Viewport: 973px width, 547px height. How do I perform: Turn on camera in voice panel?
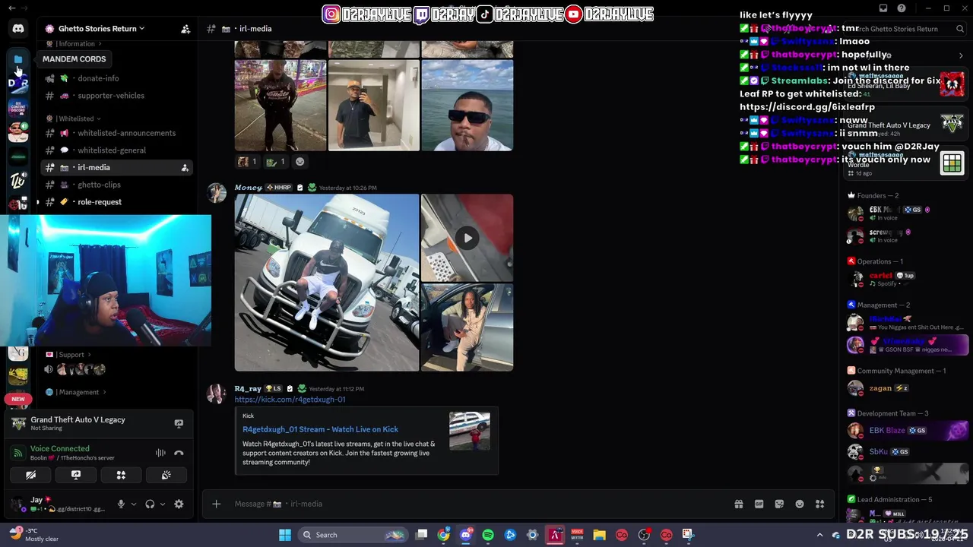click(x=30, y=475)
